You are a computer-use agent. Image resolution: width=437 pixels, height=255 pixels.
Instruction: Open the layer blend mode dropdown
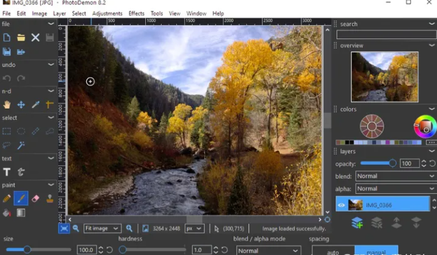point(395,176)
